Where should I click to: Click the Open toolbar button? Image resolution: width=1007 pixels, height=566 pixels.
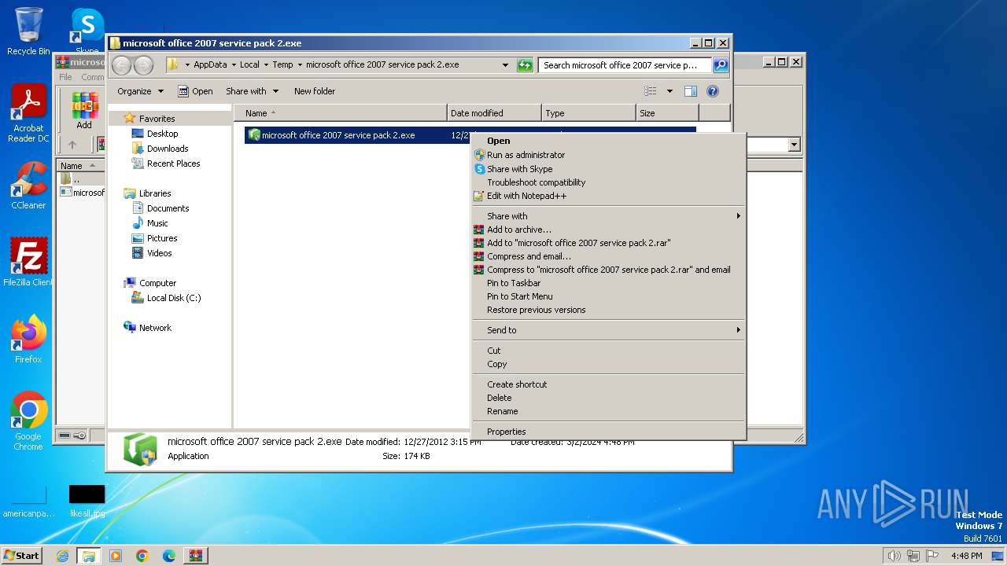click(195, 91)
